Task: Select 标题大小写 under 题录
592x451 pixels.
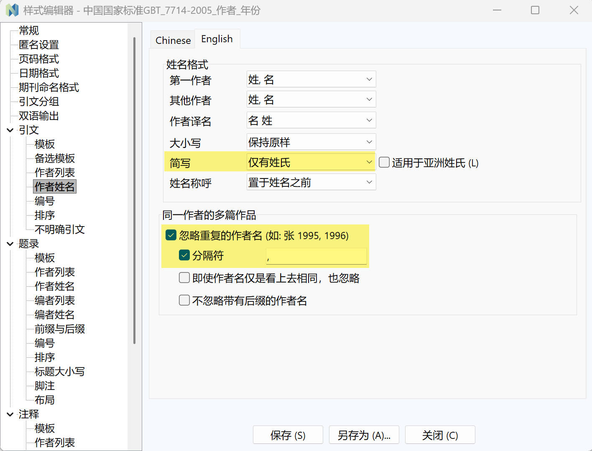Action: point(60,372)
